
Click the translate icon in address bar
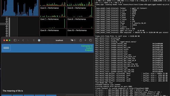(72, 40)
